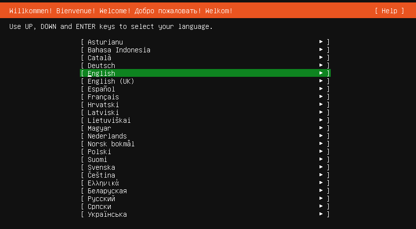Click the arrow icon beside Русский
The height and width of the screenshot is (229, 416).
(x=321, y=199)
